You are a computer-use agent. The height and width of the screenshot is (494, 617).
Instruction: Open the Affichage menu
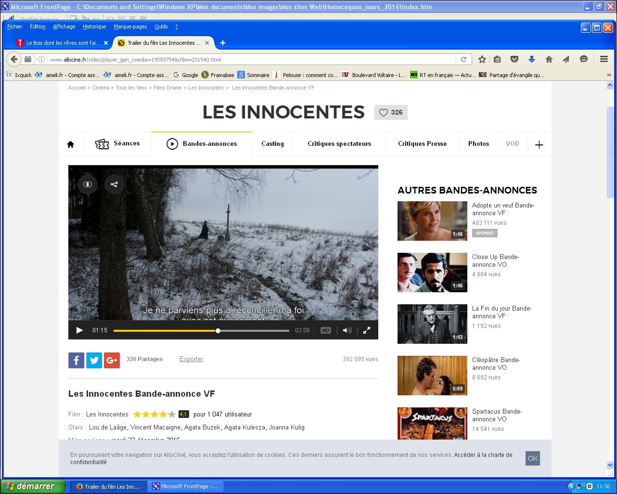click(x=64, y=26)
